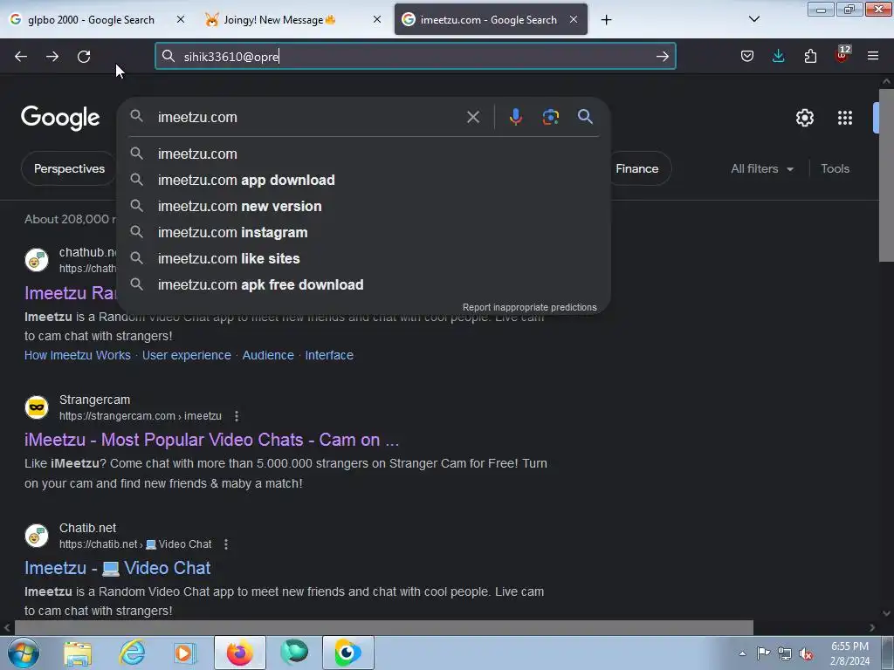The width and height of the screenshot is (894, 670).
Task: Open the Audience sitelink
Action: 268,356
